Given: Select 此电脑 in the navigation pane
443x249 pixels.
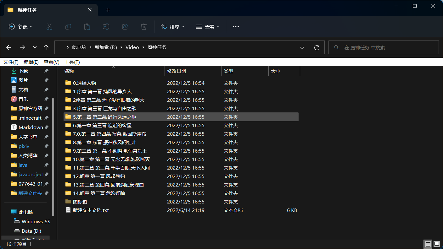Looking at the screenshot, I should pos(26,212).
